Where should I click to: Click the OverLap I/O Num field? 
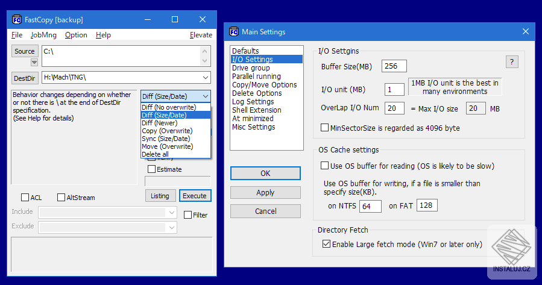tap(394, 108)
